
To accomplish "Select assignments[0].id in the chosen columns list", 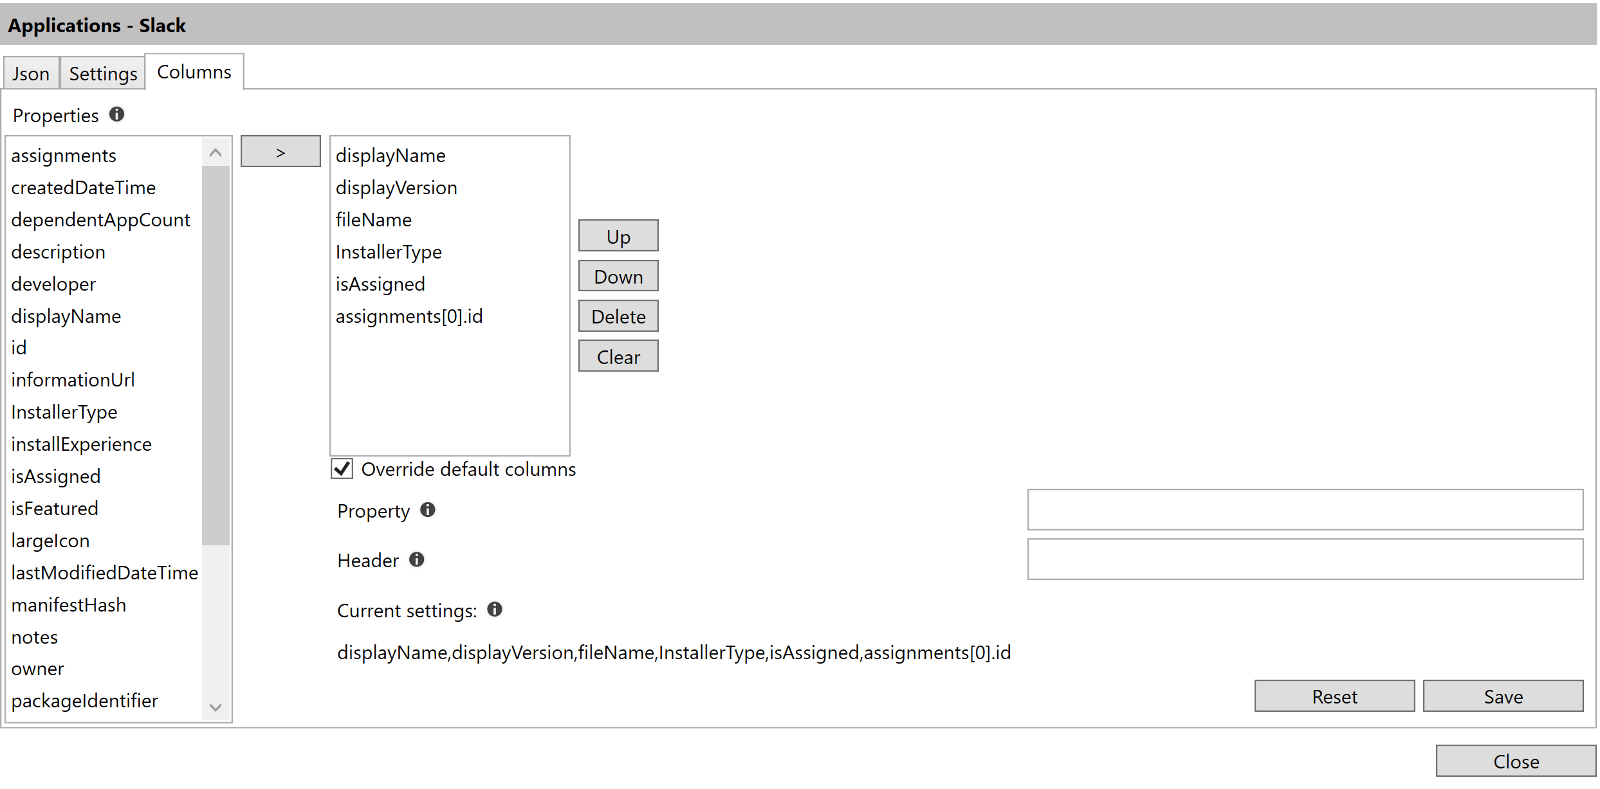I will tap(409, 316).
